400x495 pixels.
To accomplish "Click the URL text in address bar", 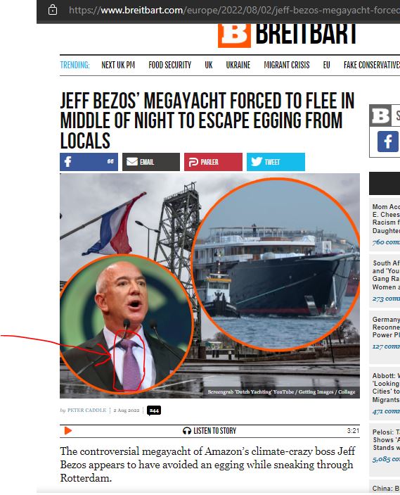I will pyautogui.click(x=234, y=10).
